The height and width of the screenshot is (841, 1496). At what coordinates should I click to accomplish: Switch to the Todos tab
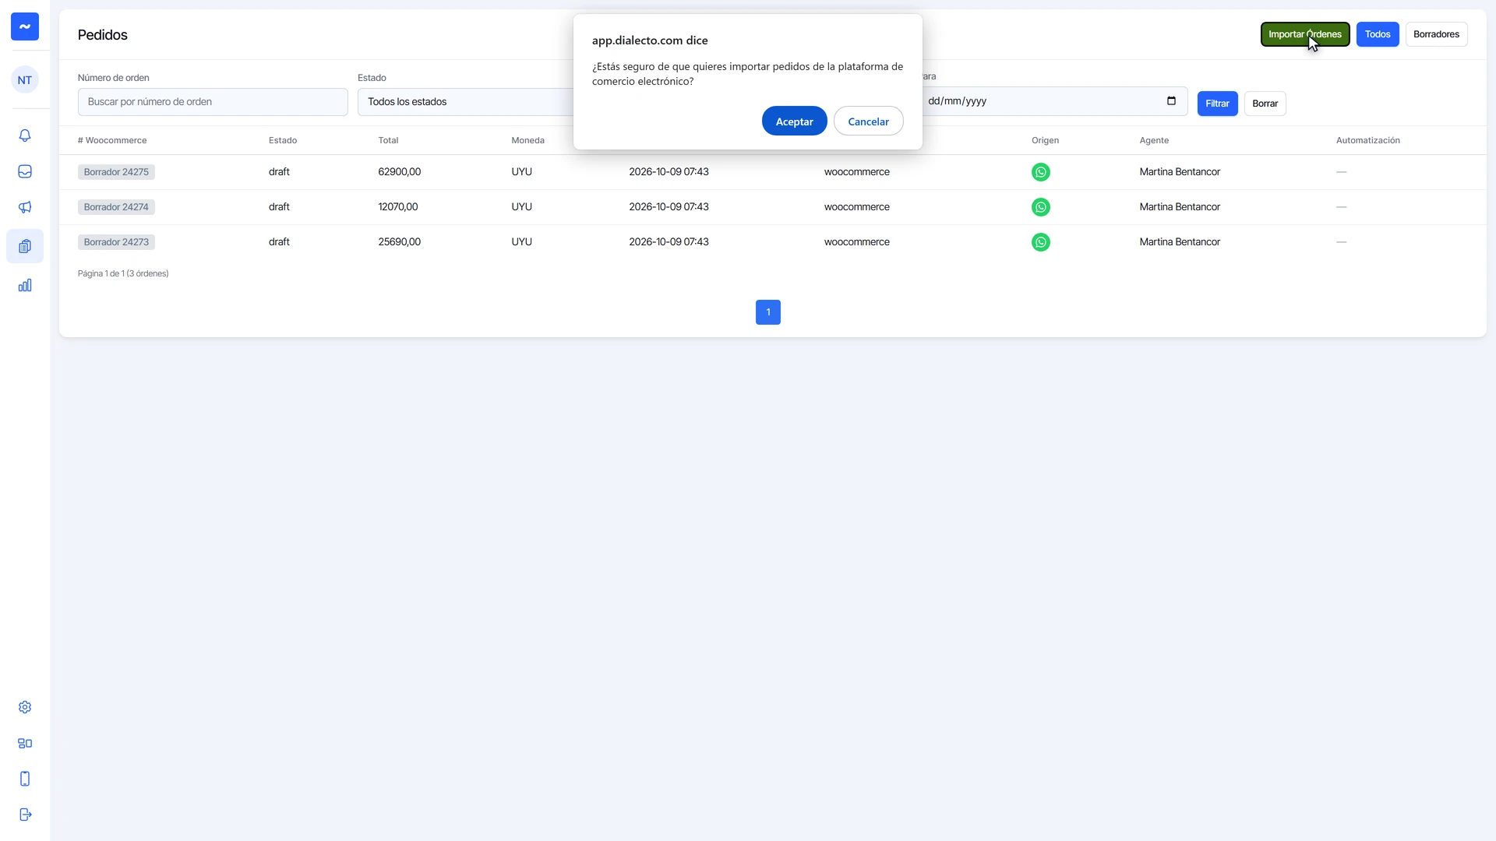(x=1377, y=34)
